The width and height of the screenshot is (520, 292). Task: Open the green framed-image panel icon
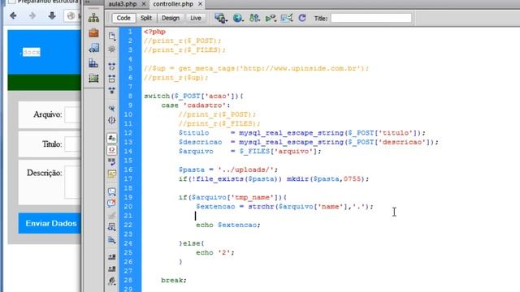pos(93,78)
